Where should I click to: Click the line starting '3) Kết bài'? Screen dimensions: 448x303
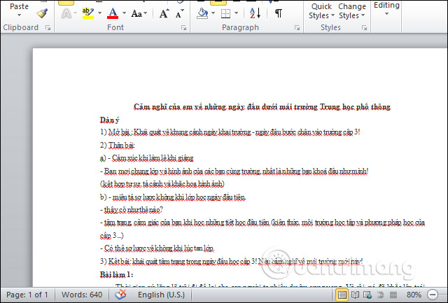(231, 262)
